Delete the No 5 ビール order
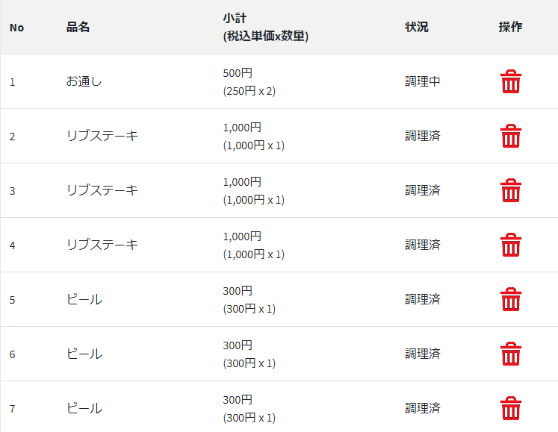 click(510, 299)
